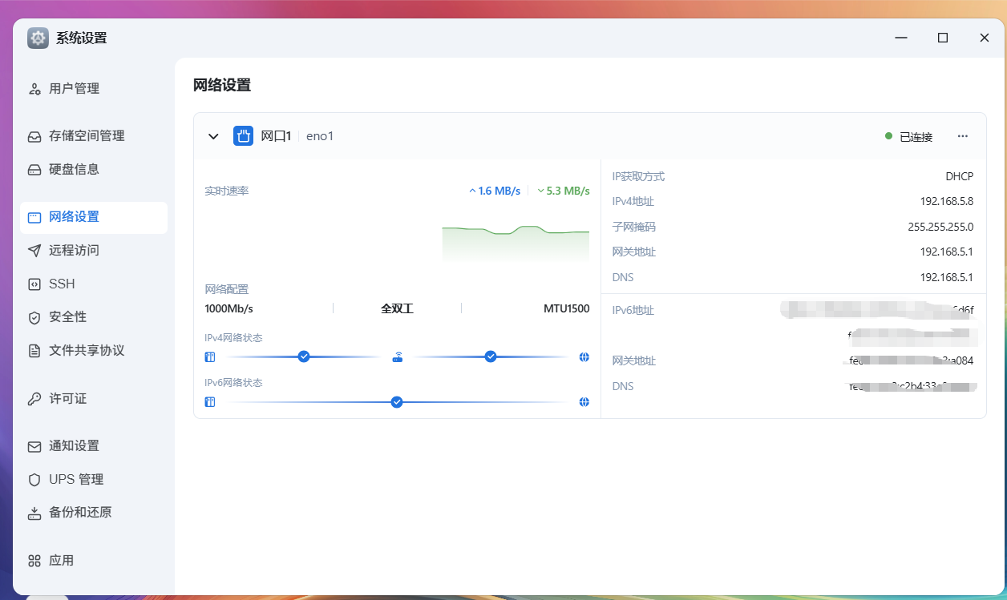Click the NAS device icon in IPv6网络状态 row
Screen dimensions: 1007x600
(x=210, y=402)
